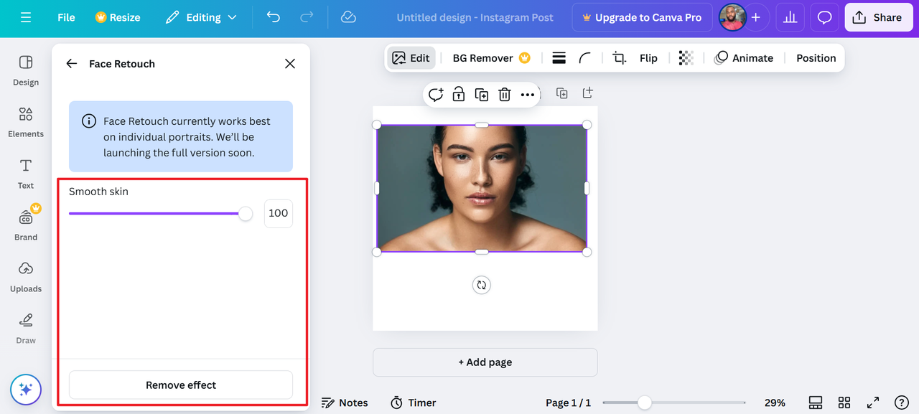The width and height of the screenshot is (919, 414).
Task: Click the Edit image button
Action: pyautogui.click(x=411, y=58)
